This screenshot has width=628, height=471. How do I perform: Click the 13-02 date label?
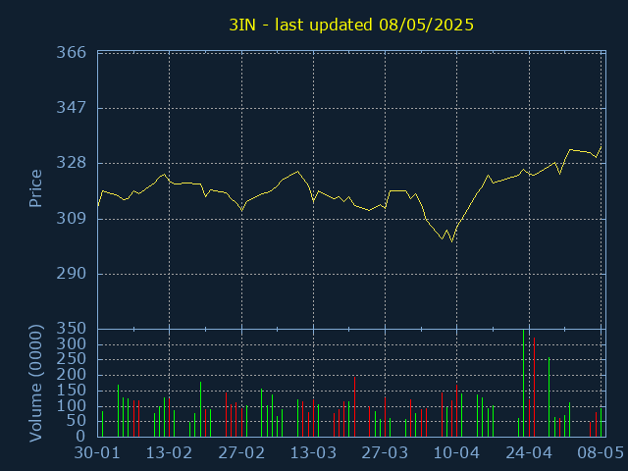[169, 453]
